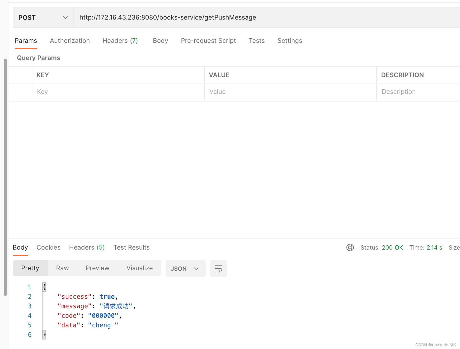Screen dimensions: 460x349
Task: Switch to Preview response view
Action: (x=97, y=268)
